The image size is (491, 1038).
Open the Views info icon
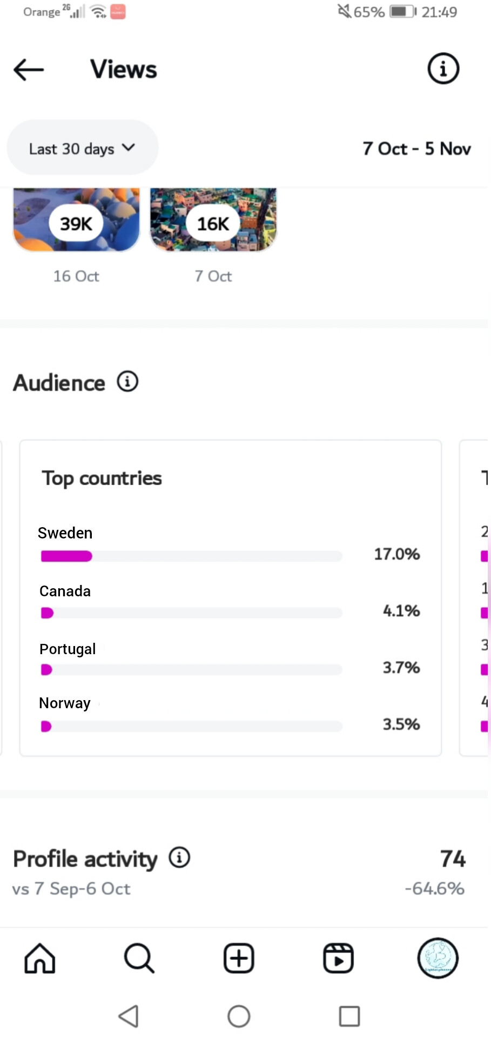tap(443, 69)
